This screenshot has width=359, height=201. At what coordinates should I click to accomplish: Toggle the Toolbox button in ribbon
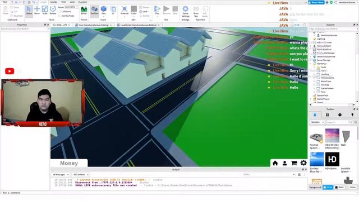94,11
